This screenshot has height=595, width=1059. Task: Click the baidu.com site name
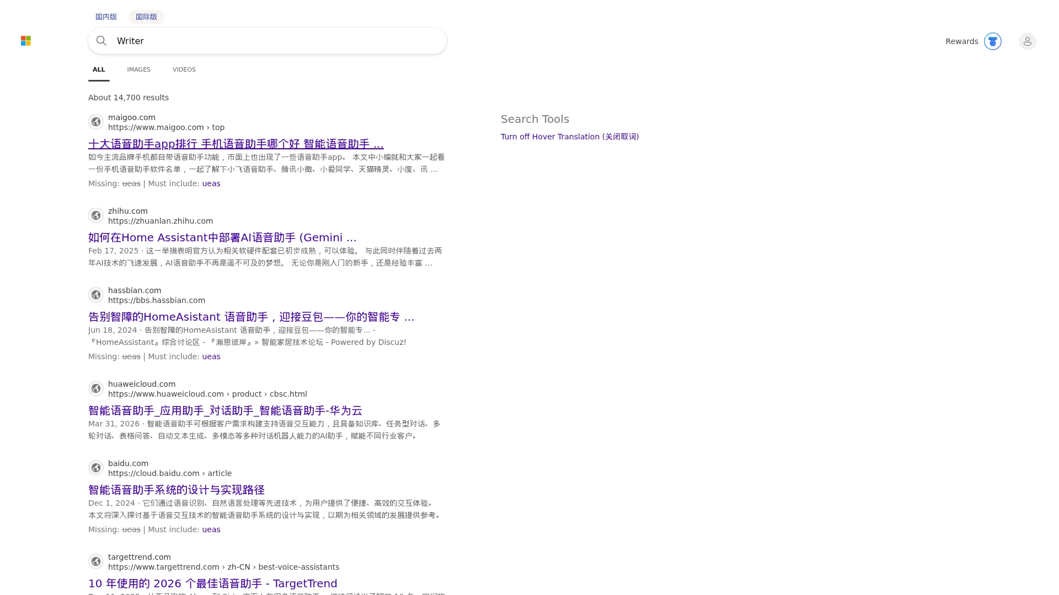[128, 463]
